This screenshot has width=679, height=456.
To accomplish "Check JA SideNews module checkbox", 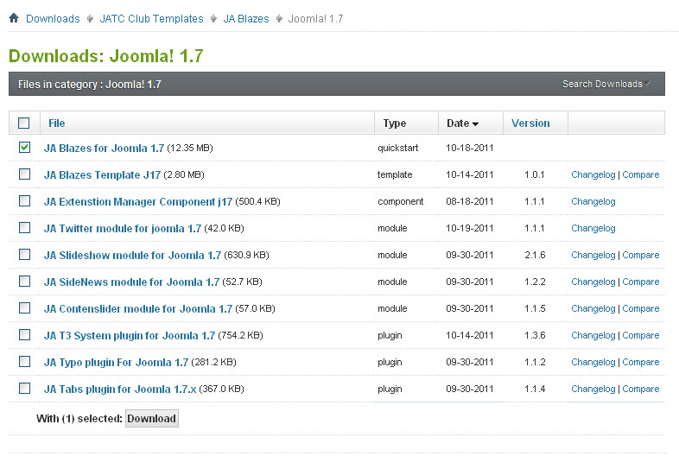I will pyautogui.click(x=25, y=281).
